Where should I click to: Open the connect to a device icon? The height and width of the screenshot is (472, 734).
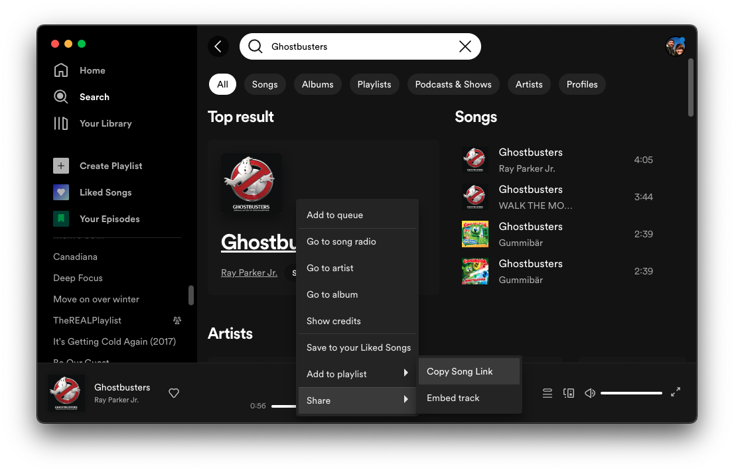coord(569,393)
